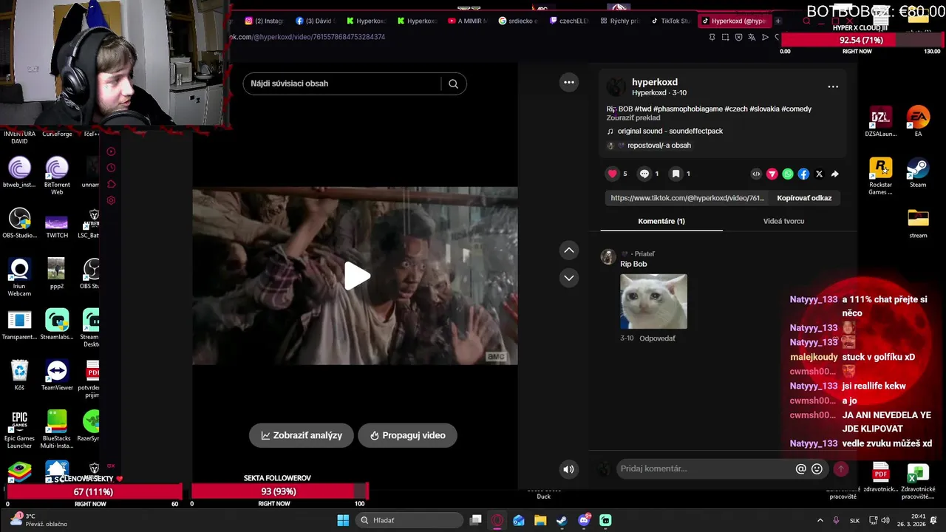
Task: Click the Opera sidebar settings gear icon
Action: pyautogui.click(x=111, y=200)
